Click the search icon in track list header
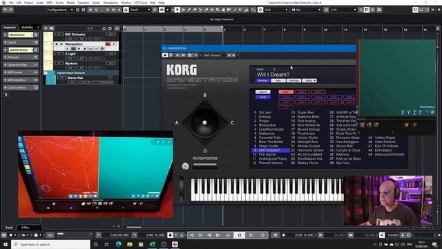Screen dimensions: 442x249 point(117,28)
